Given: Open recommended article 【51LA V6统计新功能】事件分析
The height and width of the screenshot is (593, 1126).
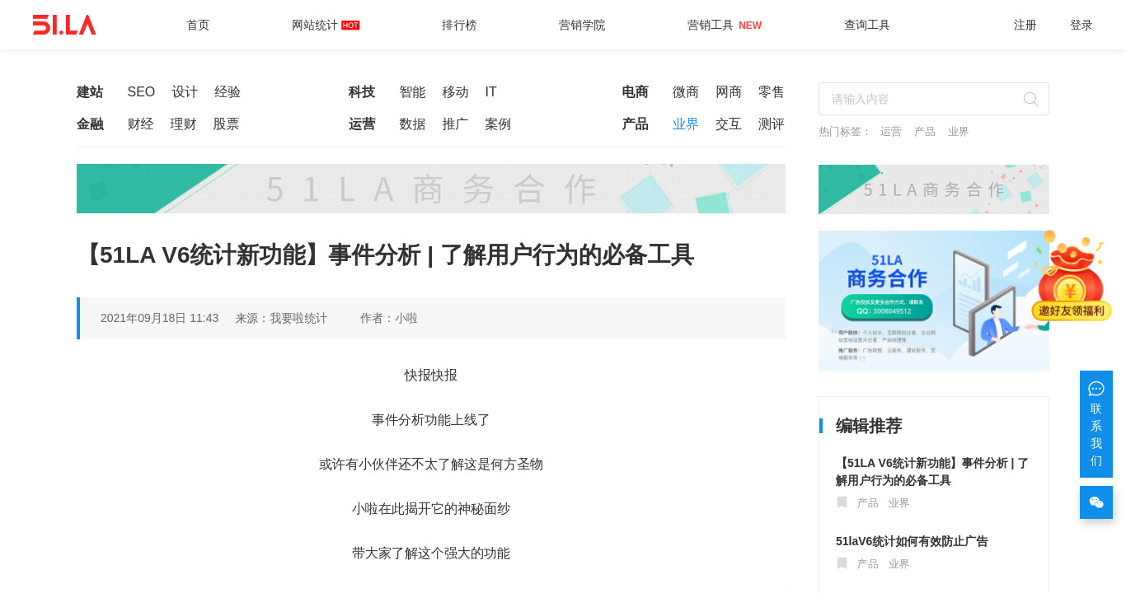Looking at the screenshot, I should point(932,472).
